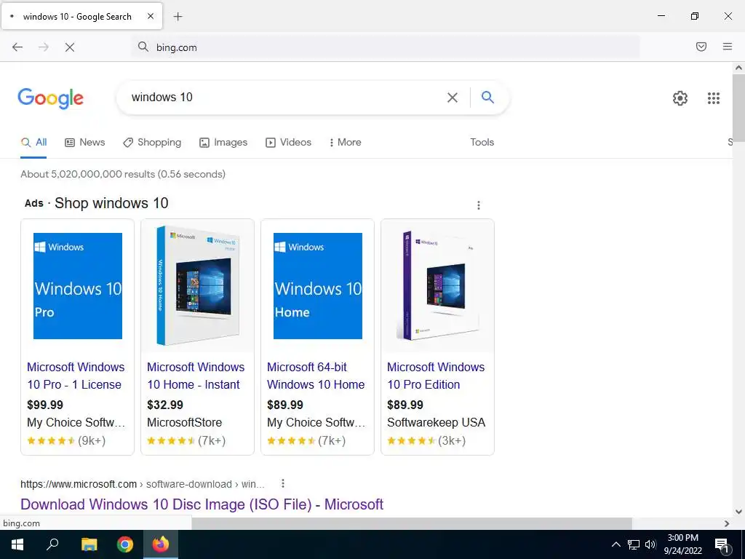This screenshot has width=745, height=559.
Task: Switch to the News tab
Action: [x=85, y=143]
